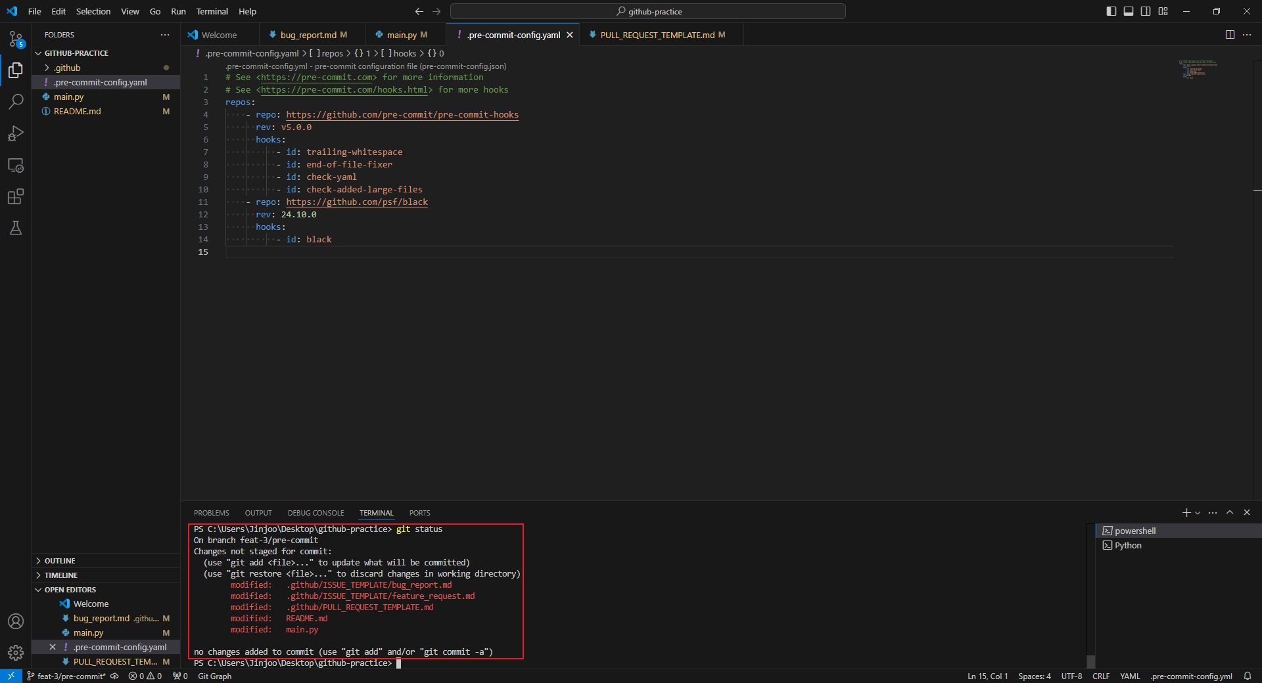This screenshot has width=1262, height=683.
Task: Open the File menu
Action: tap(35, 11)
